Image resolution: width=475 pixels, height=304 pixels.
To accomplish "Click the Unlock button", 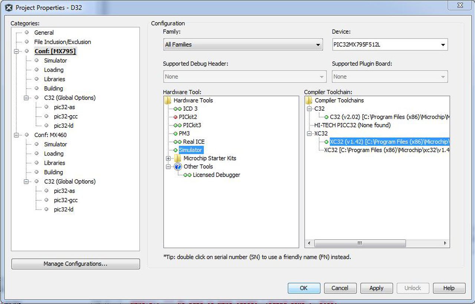I will [413, 288].
